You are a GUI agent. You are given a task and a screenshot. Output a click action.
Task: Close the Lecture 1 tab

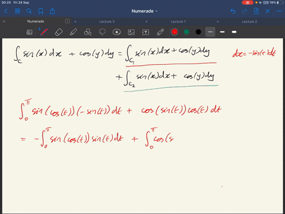tap(147, 21)
